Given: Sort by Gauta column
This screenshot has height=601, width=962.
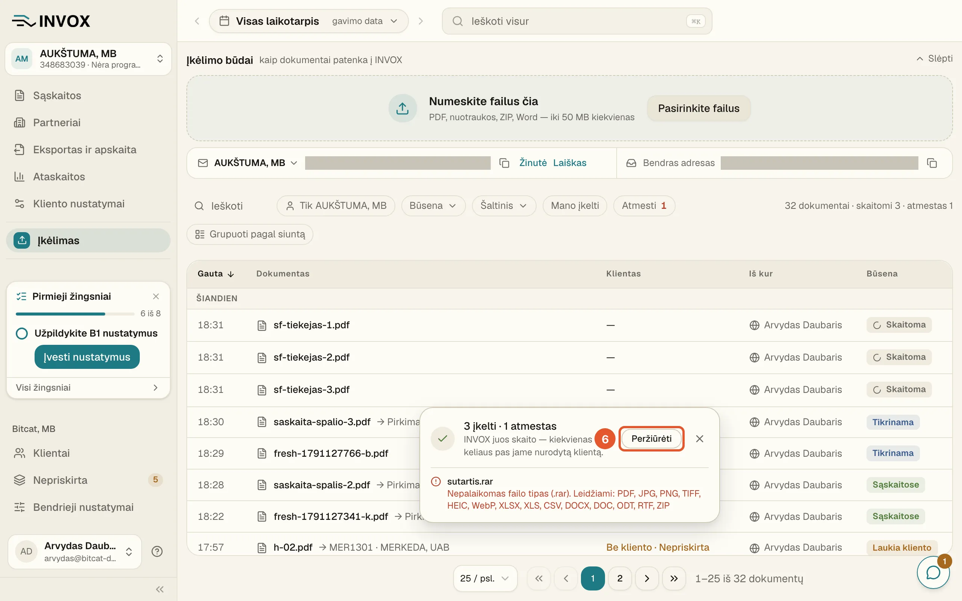Looking at the screenshot, I should coord(216,273).
